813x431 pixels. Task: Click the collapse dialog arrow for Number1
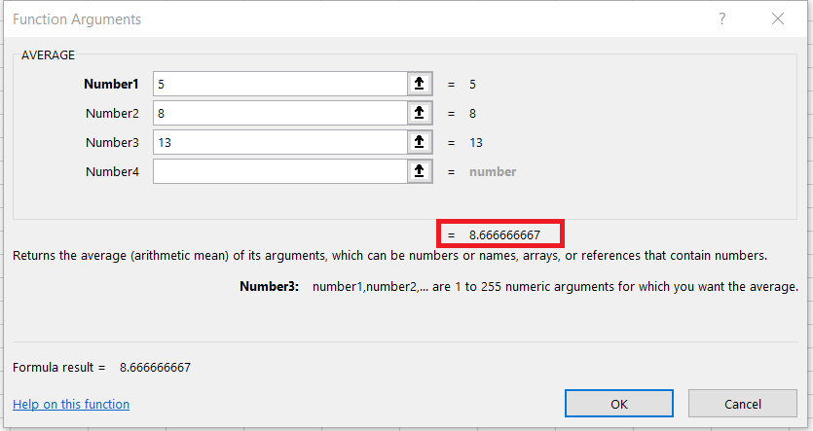tap(419, 85)
